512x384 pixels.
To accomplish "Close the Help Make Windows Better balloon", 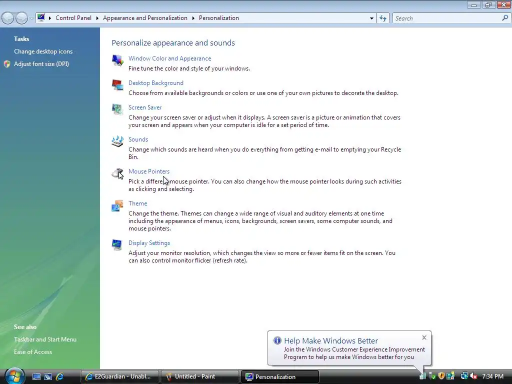I will [x=424, y=337].
